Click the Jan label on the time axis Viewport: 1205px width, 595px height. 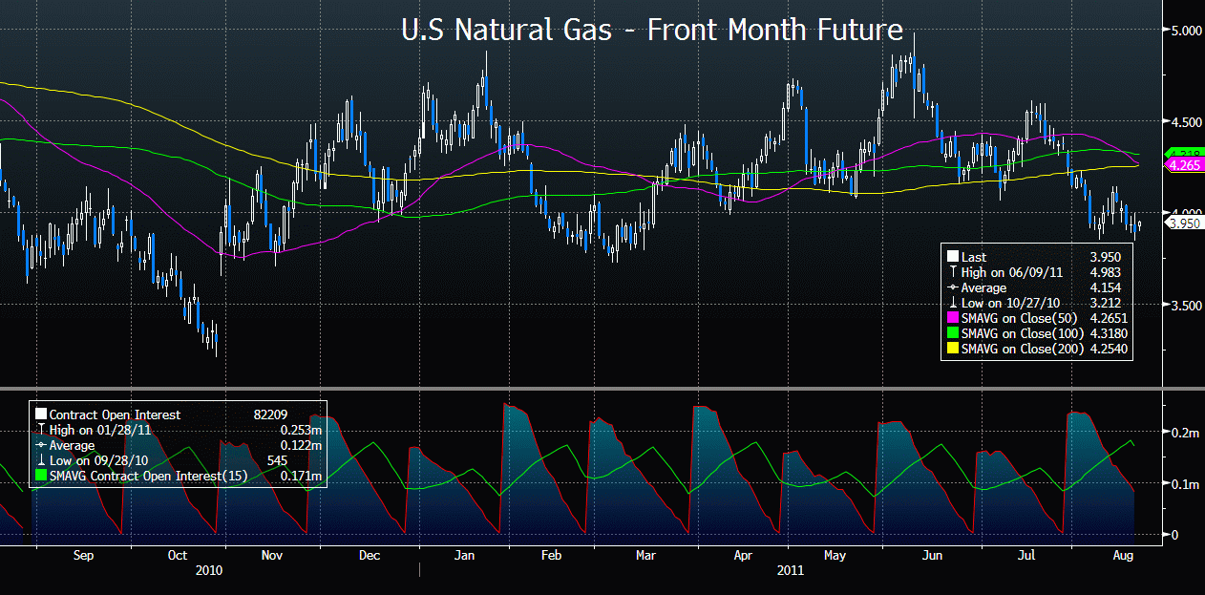pyautogui.click(x=465, y=555)
